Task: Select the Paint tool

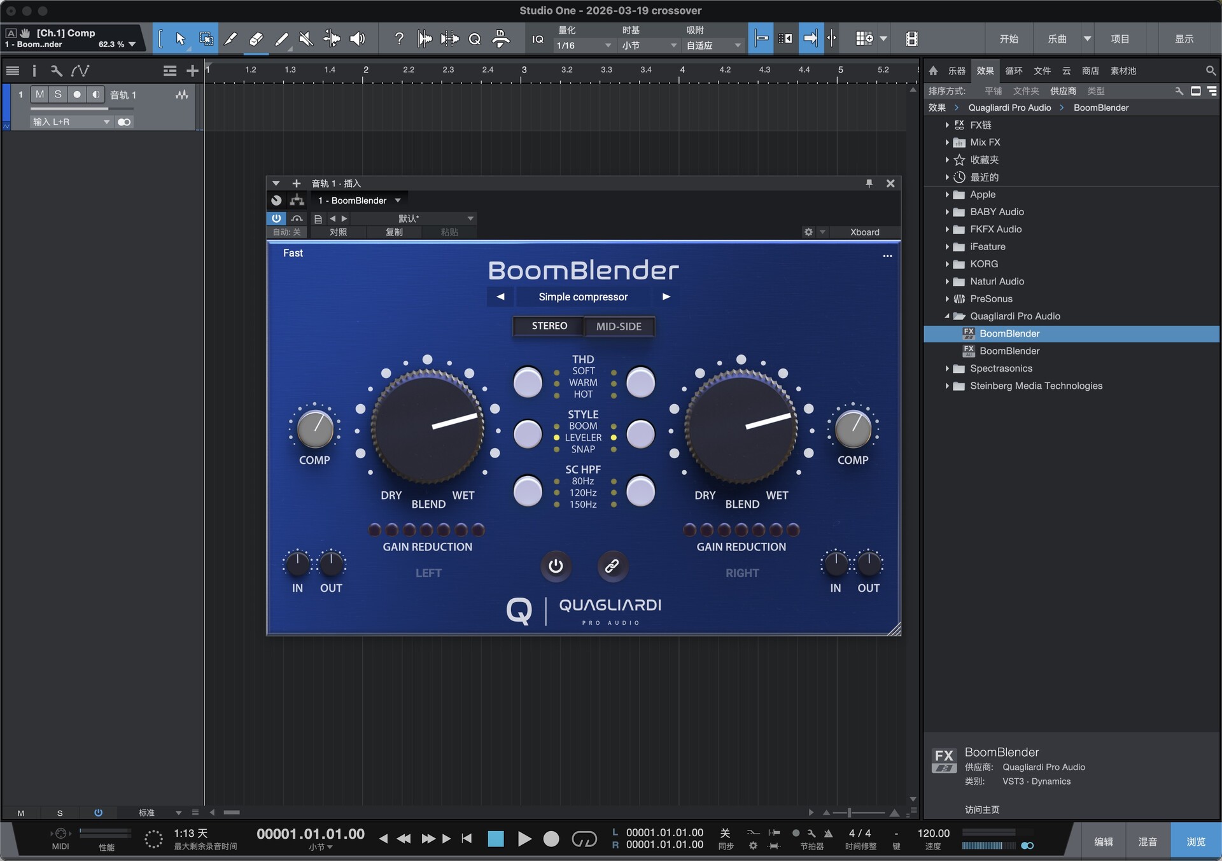Action: pyautogui.click(x=281, y=38)
